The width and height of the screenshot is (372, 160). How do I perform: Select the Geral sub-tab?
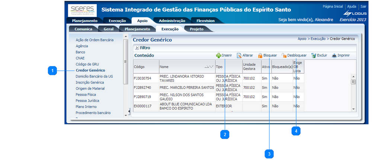[109, 29]
